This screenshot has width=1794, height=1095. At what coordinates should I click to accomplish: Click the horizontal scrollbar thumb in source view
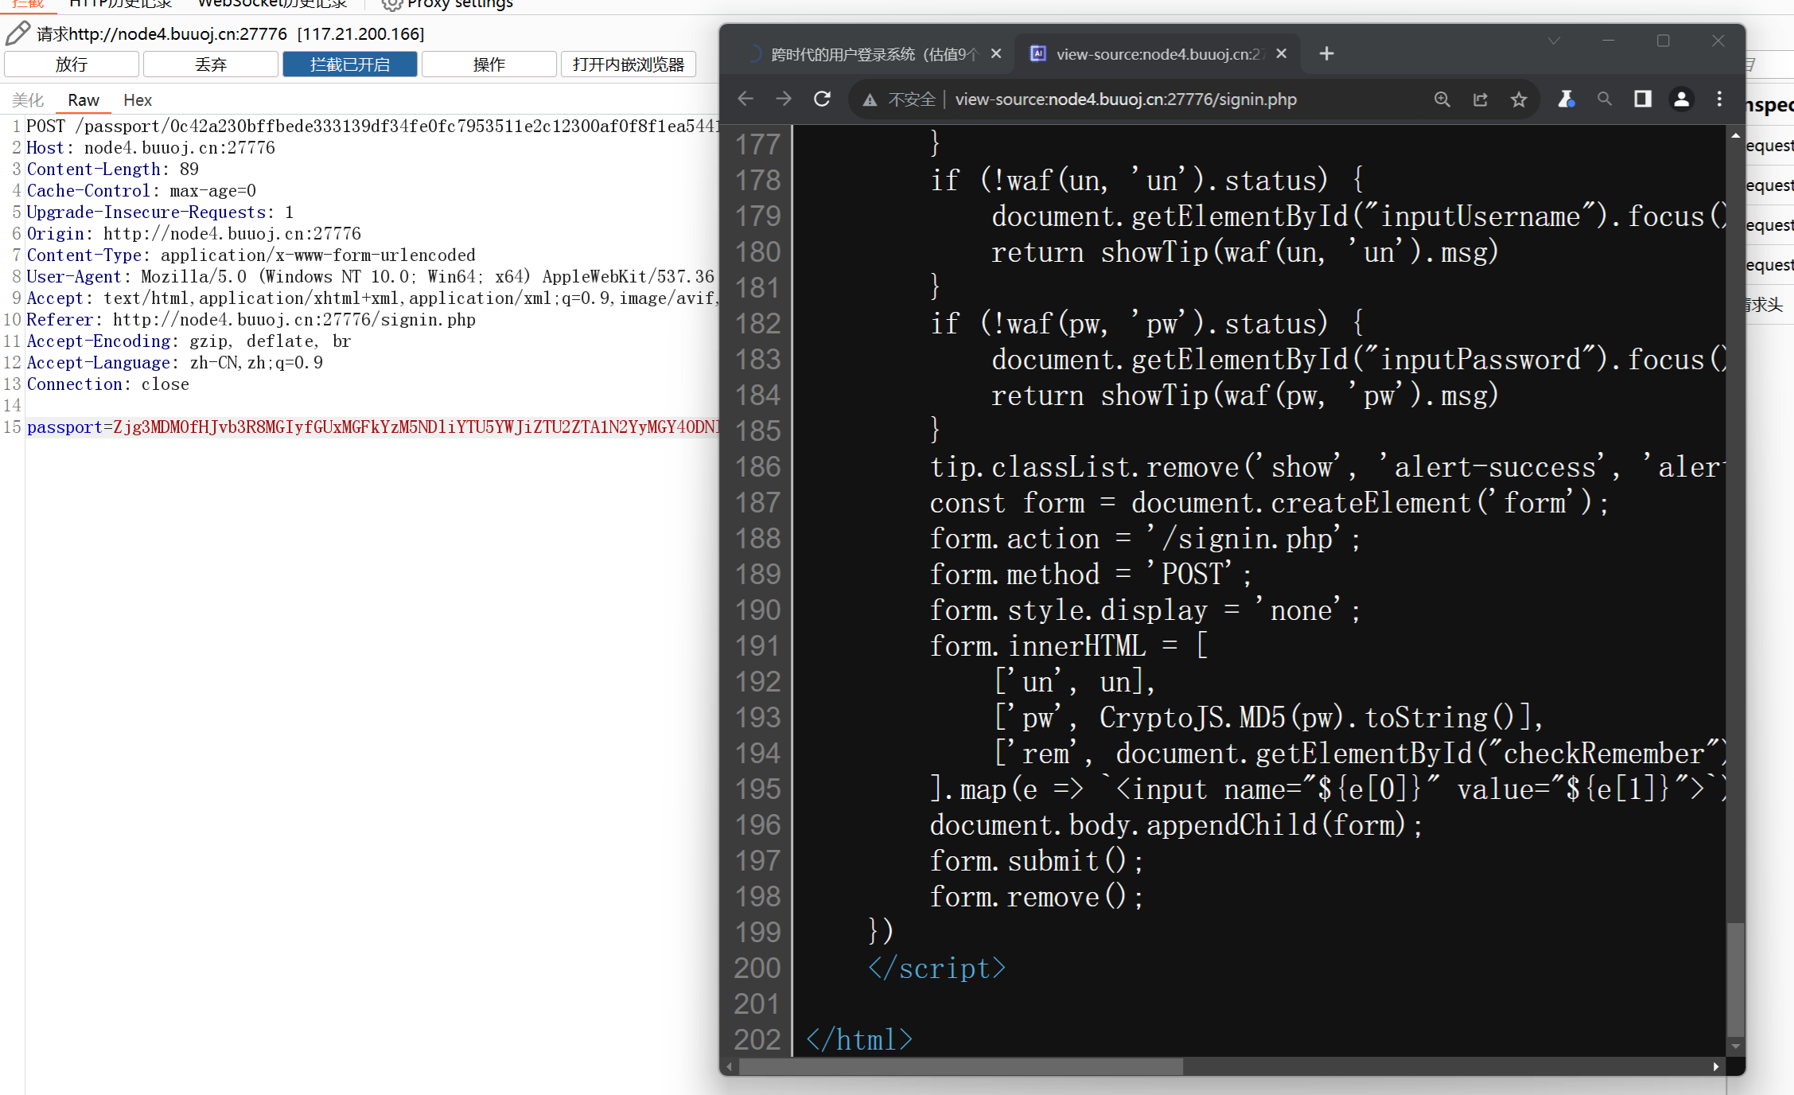tap(961, 1066)
